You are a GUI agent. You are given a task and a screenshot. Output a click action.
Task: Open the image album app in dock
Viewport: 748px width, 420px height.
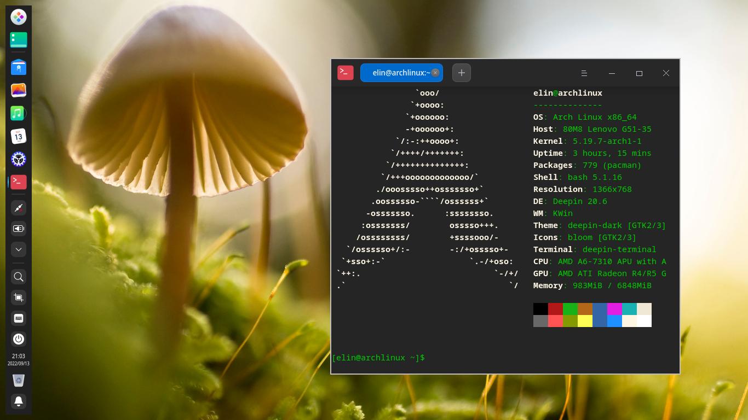pos(19,90)
